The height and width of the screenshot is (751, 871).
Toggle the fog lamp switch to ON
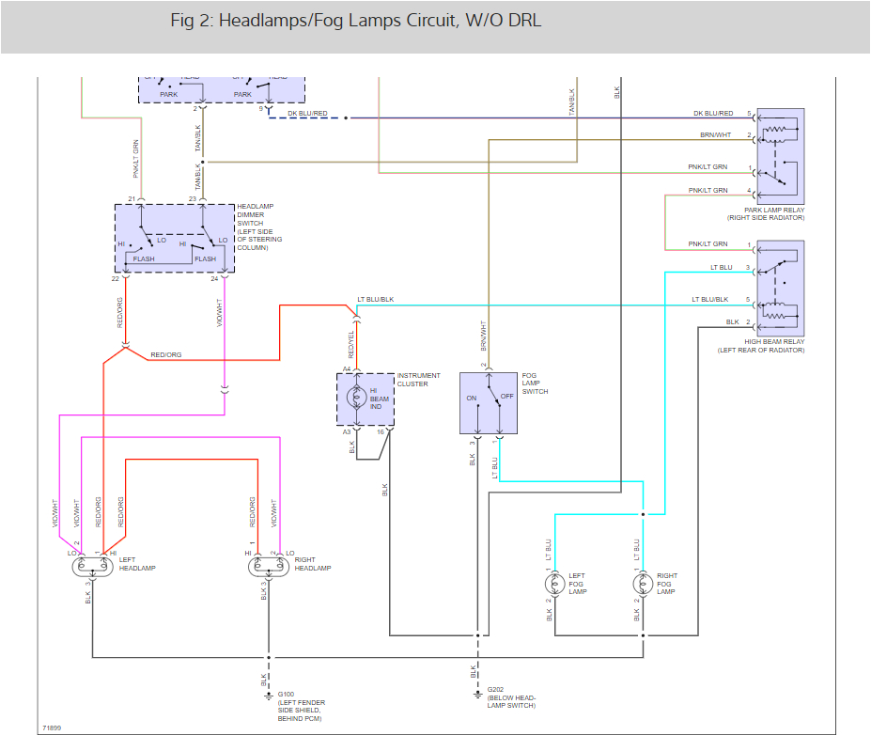click(x=473, y=398)
